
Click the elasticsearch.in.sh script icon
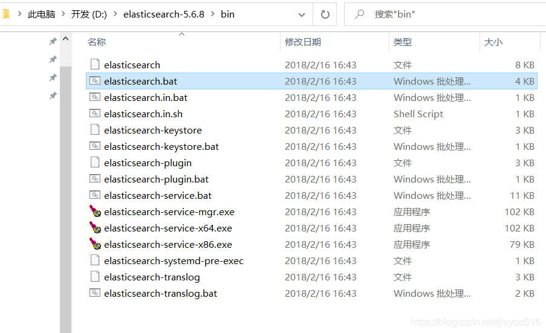pos(95,114)
